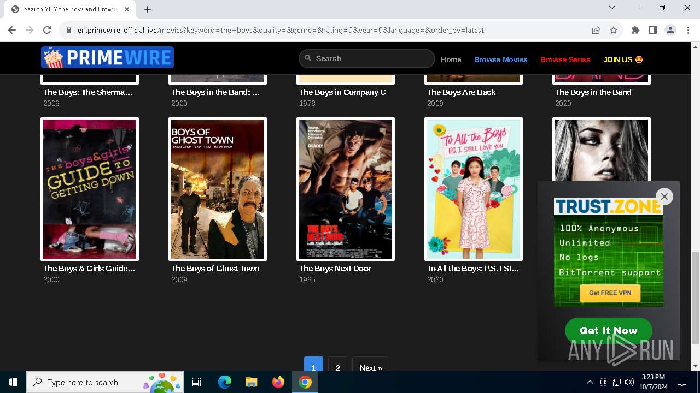Open the Extensions puzzle icon

tap(635, 30)
